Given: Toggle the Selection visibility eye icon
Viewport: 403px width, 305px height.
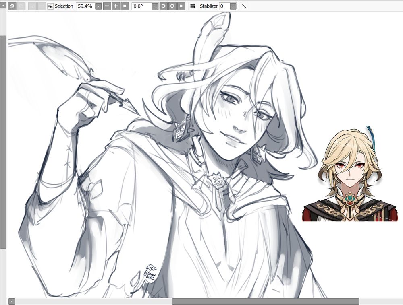Looking at the screenshot, I should pos(50,6).
